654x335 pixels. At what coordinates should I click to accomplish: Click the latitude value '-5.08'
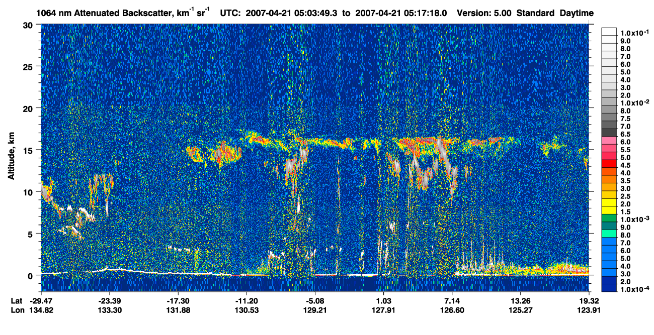point(315,301)
